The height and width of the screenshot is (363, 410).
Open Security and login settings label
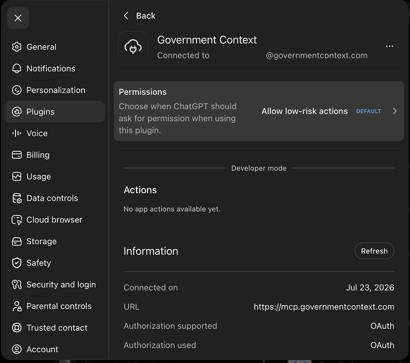tap(61, 284)
